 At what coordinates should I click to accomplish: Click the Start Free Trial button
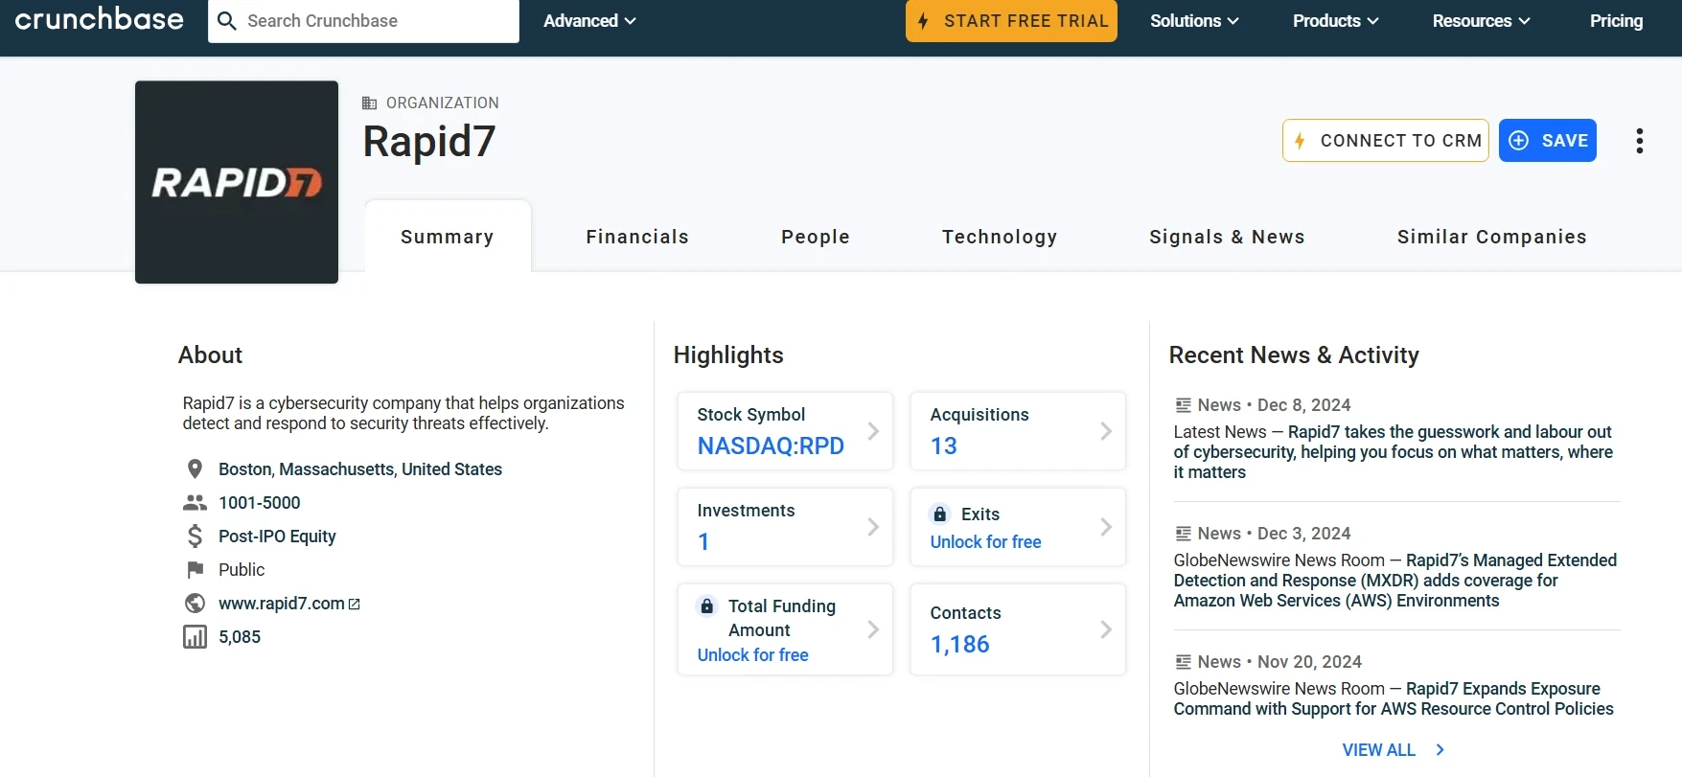1011,21
